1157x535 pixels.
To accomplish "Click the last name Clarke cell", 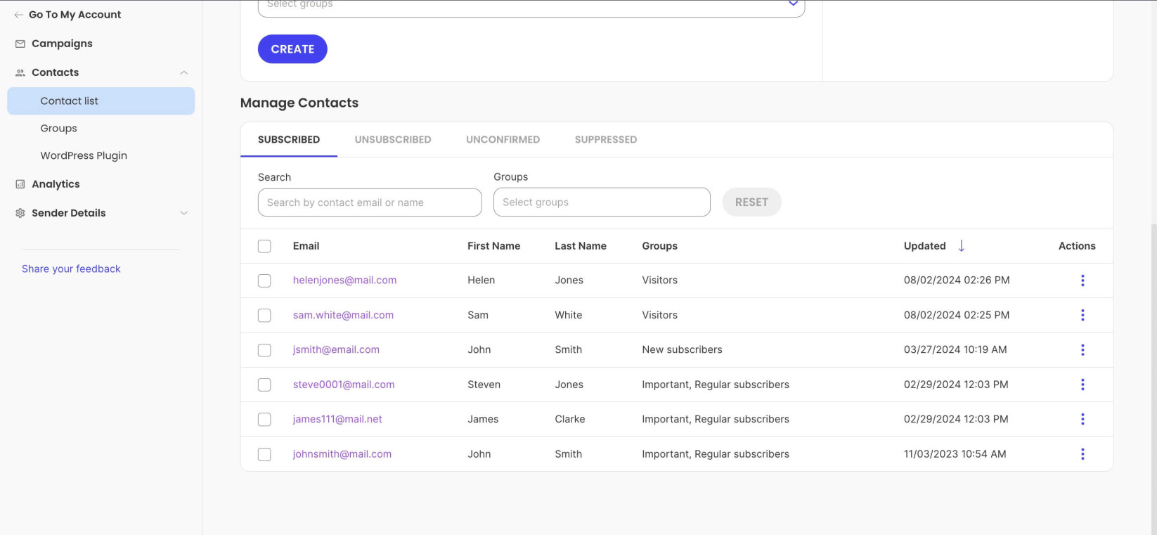I will (570, 419).
